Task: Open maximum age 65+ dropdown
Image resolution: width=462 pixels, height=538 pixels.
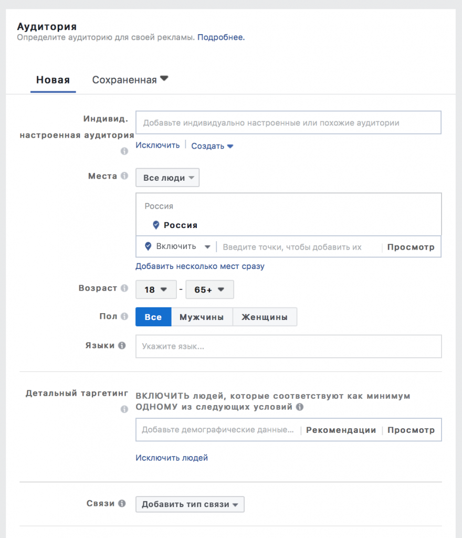Action: [210, 289]
